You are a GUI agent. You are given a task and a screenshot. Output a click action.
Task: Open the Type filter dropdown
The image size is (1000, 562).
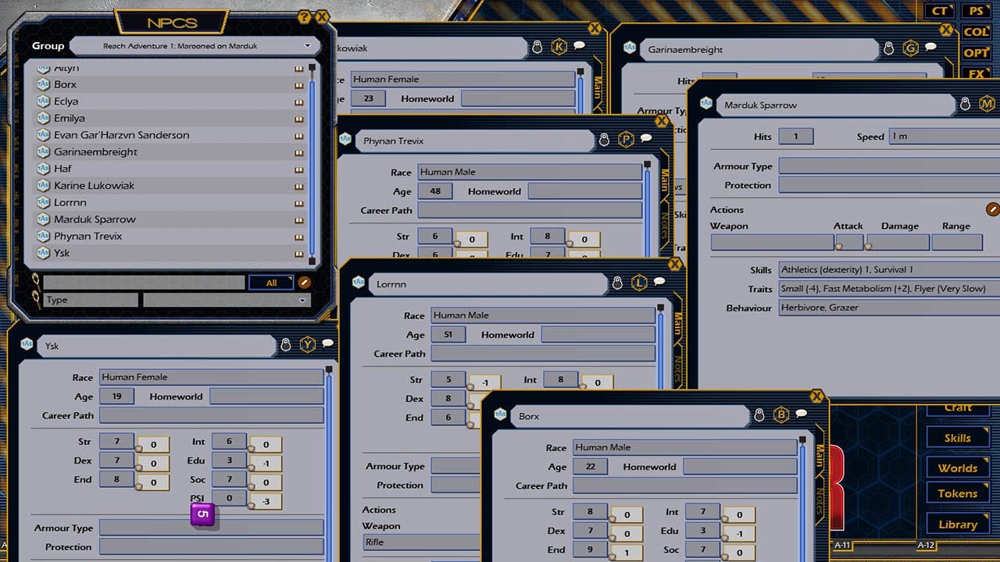point(226,300)
